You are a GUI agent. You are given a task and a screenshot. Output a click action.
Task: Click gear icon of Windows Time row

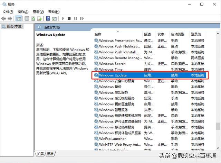[96, 69]
